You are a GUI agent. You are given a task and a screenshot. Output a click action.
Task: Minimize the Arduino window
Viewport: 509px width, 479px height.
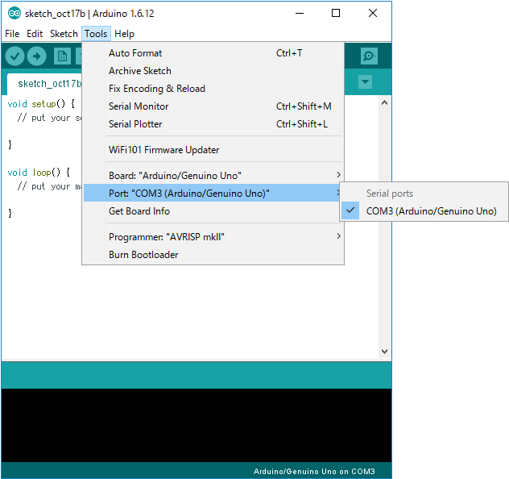(x=300, y=14)
